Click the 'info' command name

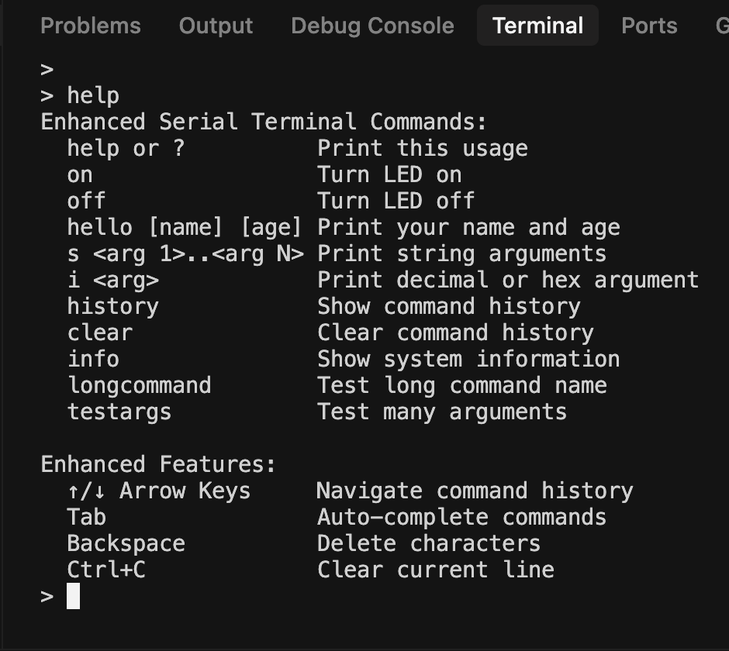tap(93, 359)
